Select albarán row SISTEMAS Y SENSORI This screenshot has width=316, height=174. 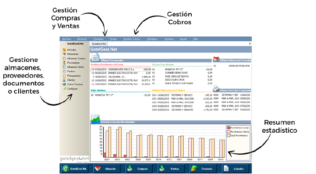[x=182, y=110]
